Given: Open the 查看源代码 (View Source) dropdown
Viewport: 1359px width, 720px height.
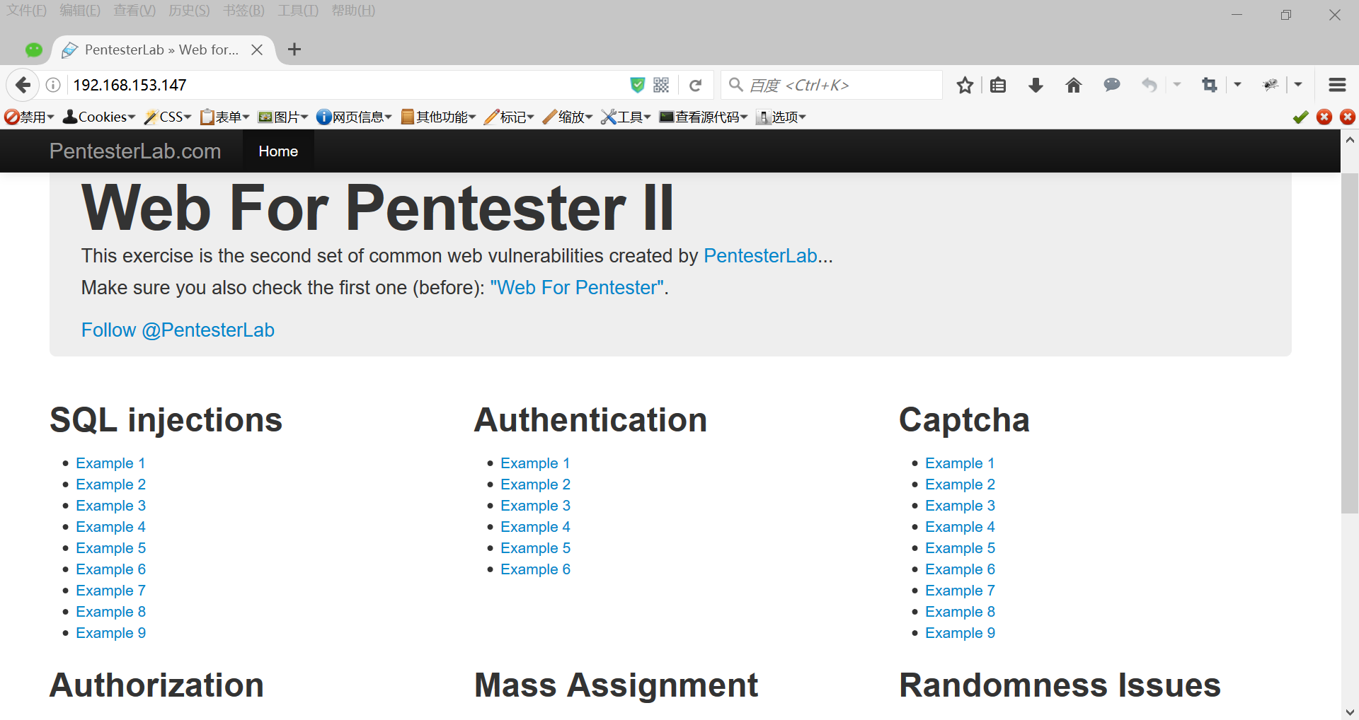Looking at the screenshot, I should 703,117.
